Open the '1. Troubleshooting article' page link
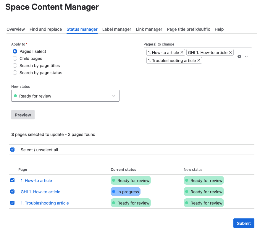 point(45,203)
